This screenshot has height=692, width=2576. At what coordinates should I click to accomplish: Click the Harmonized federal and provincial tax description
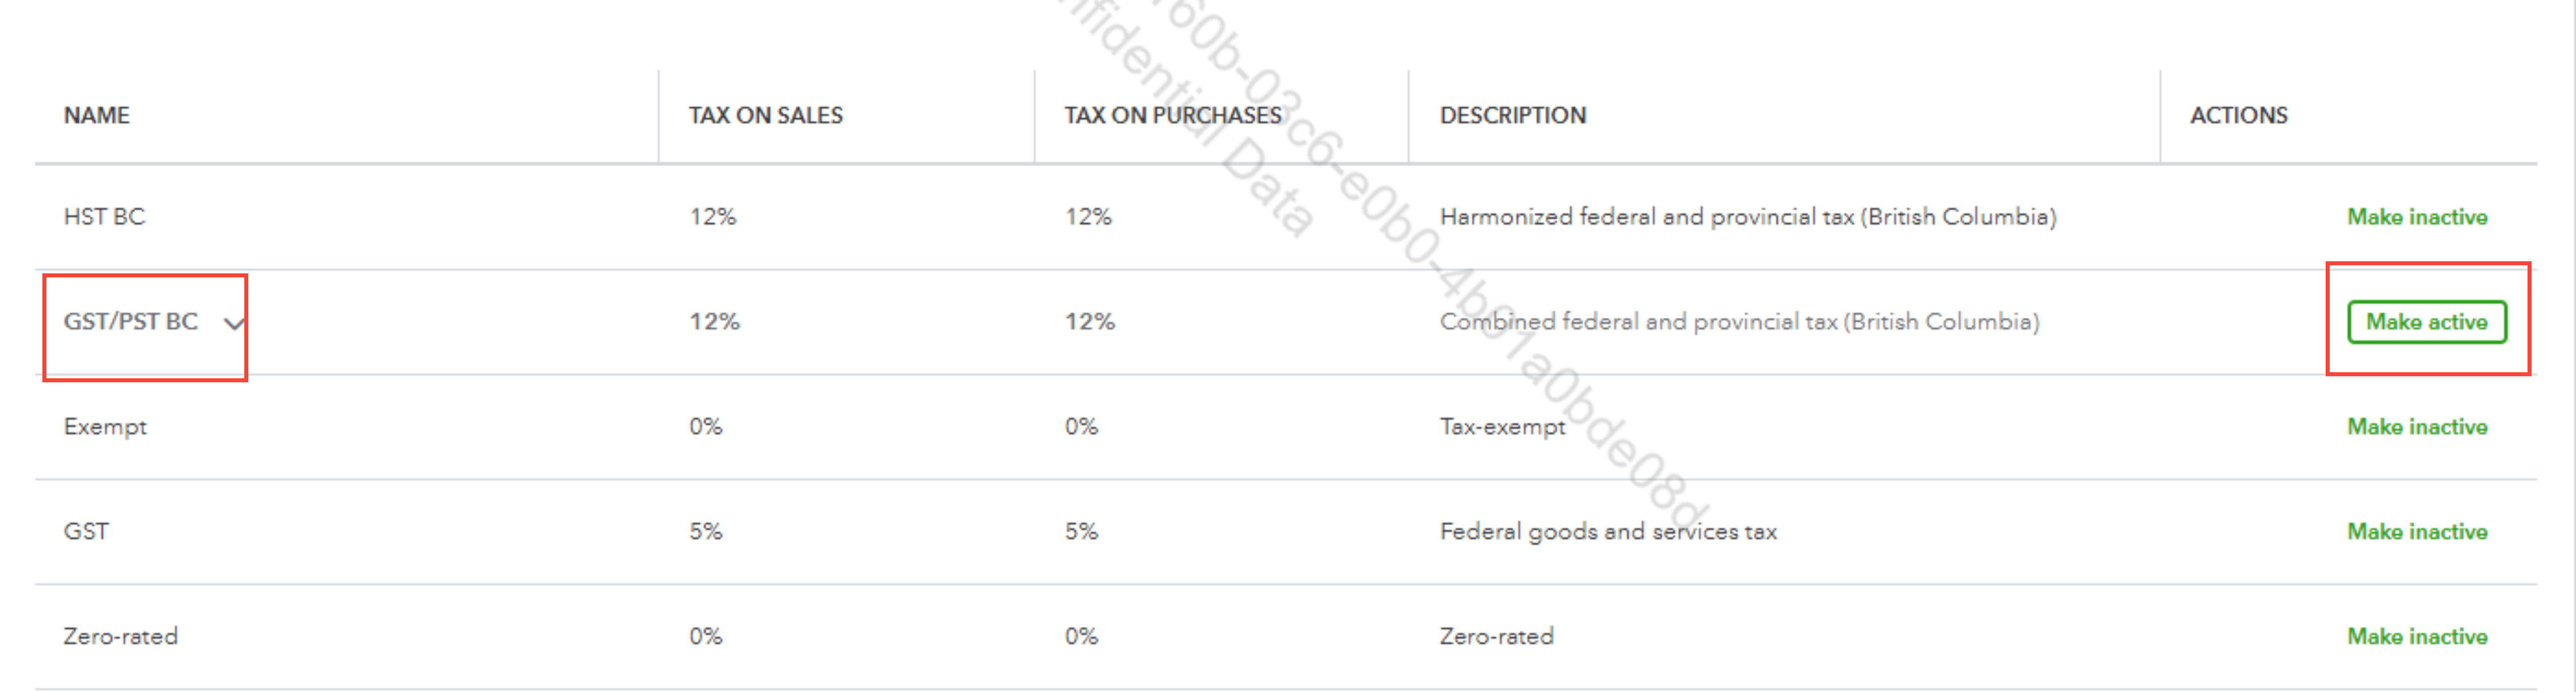click(x=1747, y=217)
